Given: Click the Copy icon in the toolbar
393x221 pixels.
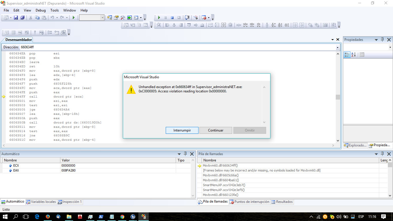Looking at the screenshot, I should point(37,18).
